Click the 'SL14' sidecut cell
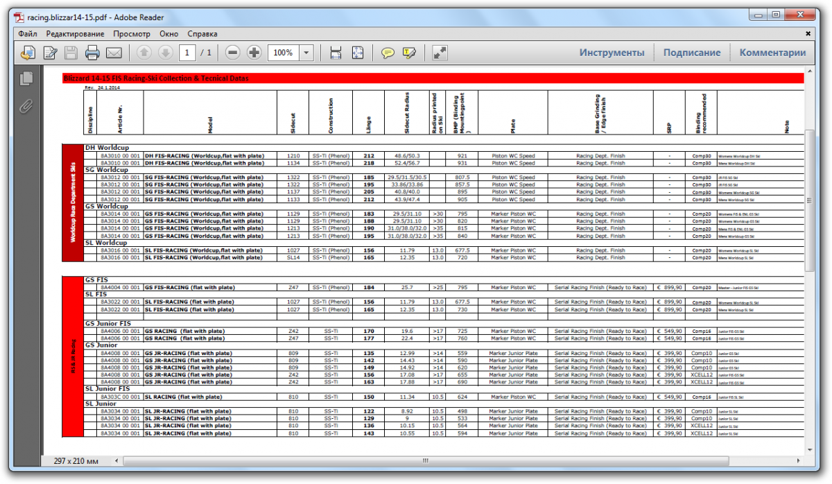The width and height of the screenshot is (832, 484). [293, 257]
